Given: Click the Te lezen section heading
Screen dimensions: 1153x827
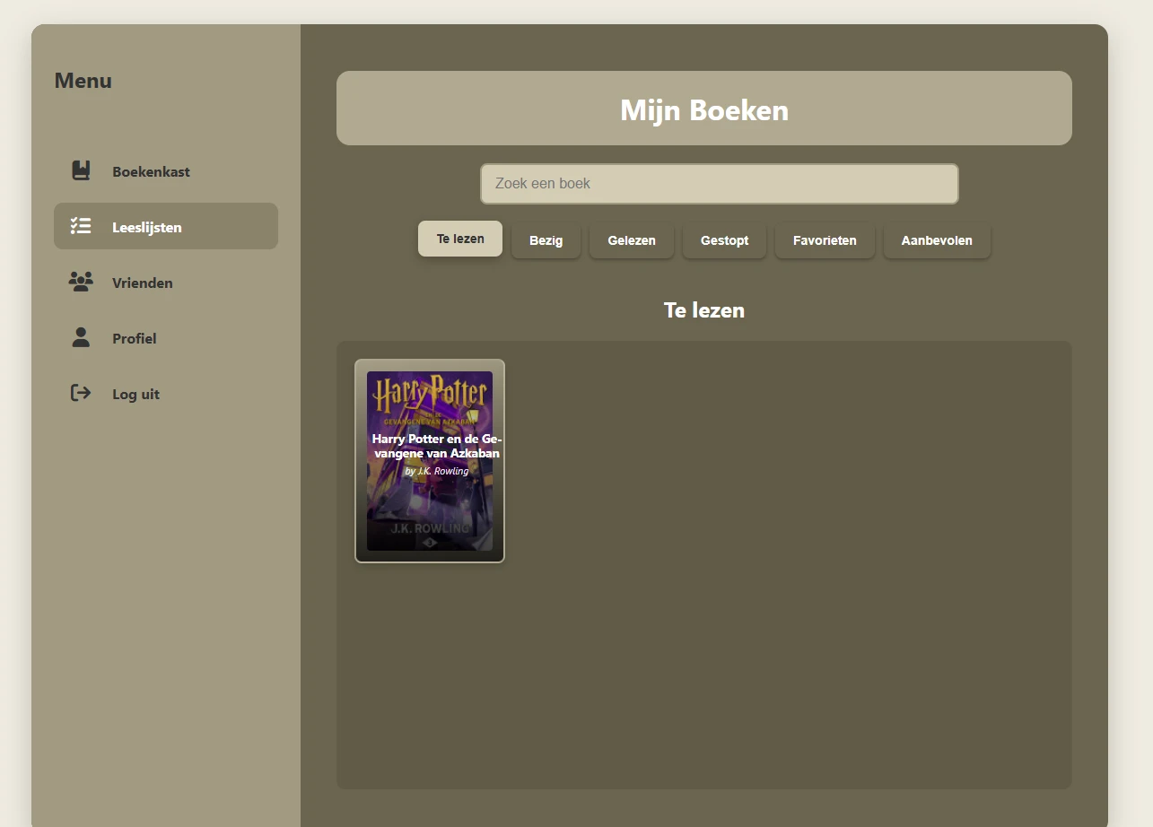Looking at the screenshot, I should pyautogui.click(x=703, y=309).
